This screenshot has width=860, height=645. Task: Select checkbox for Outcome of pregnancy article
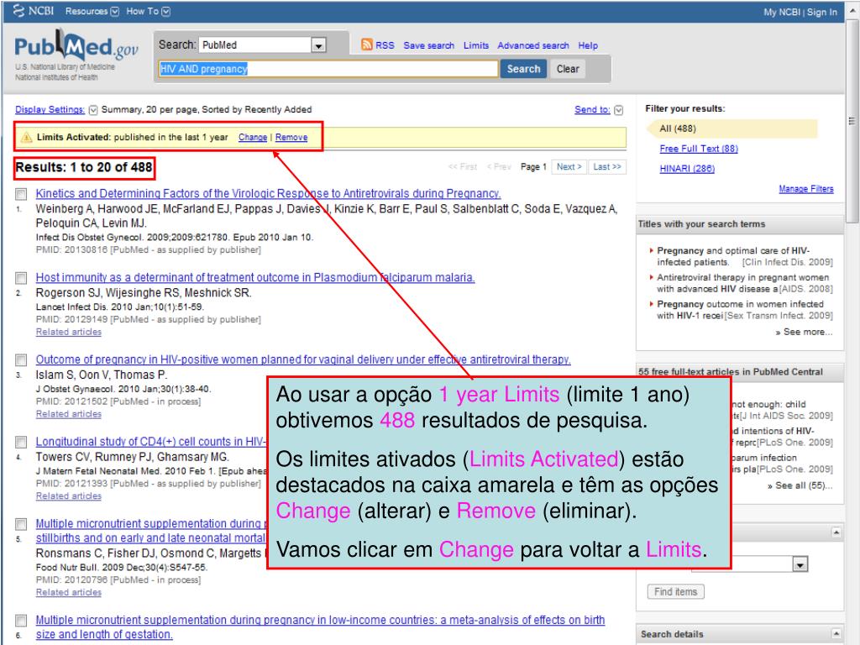[21, 360]
